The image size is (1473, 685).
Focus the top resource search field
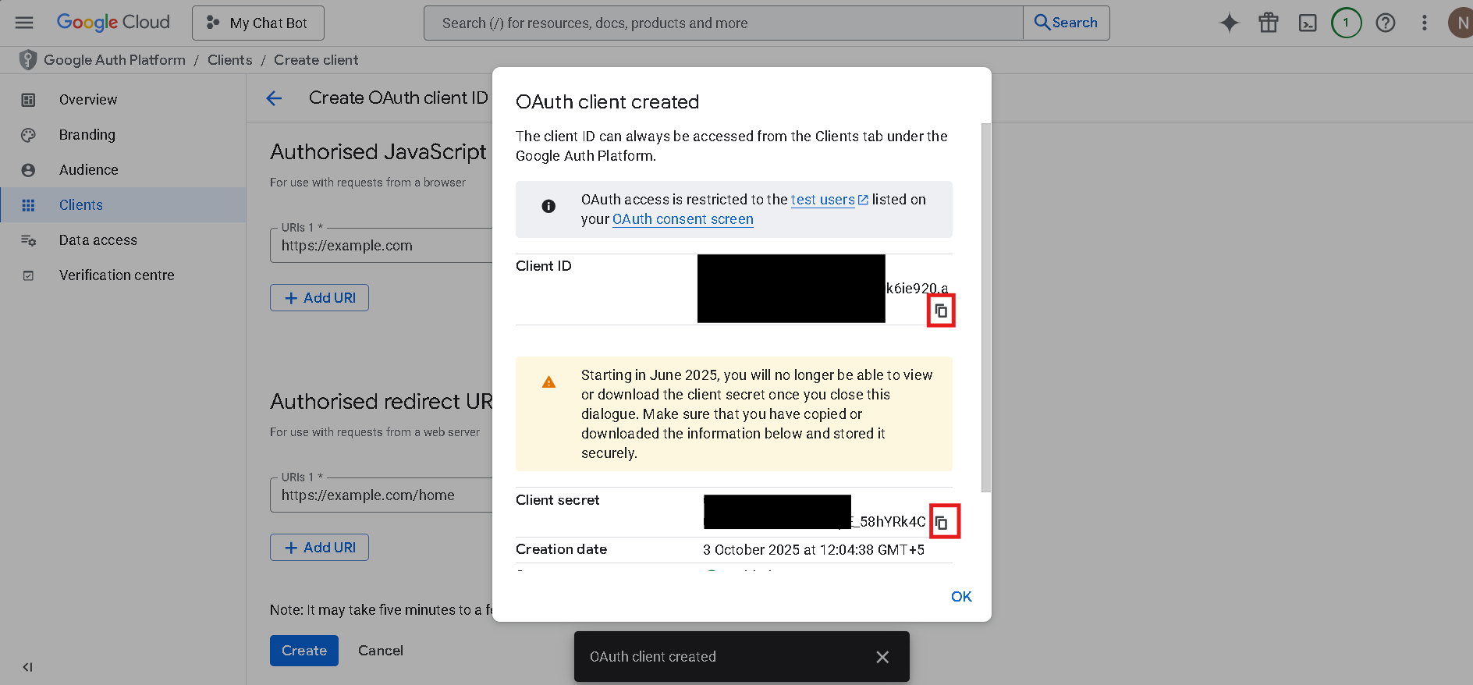tap(723, 23)
